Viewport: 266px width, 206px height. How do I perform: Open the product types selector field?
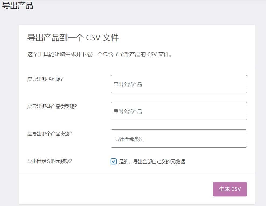[179, 111]
